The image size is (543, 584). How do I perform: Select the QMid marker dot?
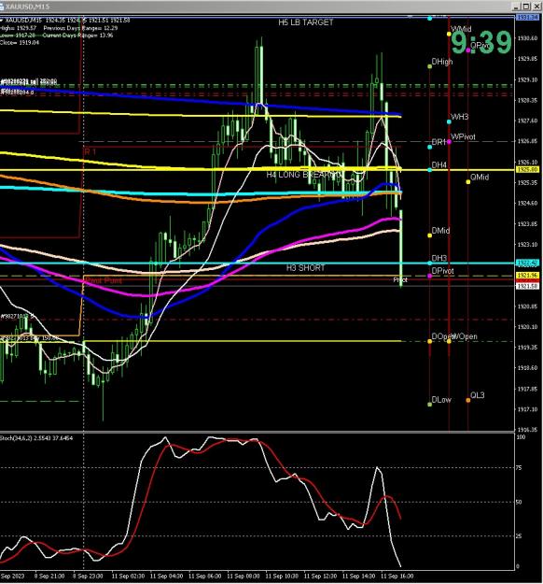tap(467, 182)
